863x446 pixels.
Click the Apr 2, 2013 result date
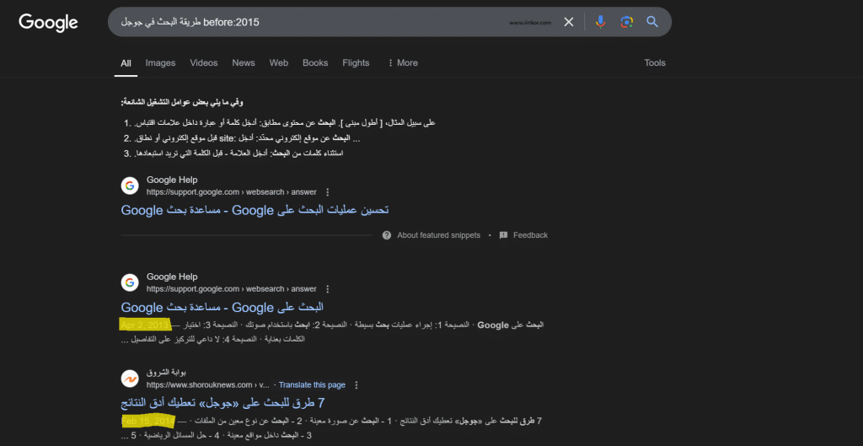(145, 325)
